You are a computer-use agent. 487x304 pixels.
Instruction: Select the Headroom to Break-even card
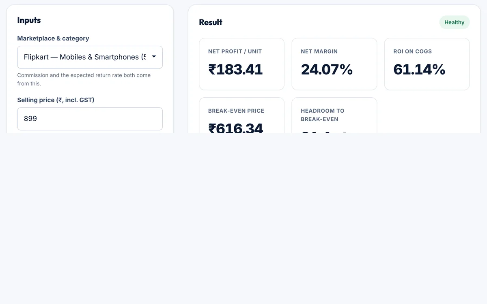(334, 116)
